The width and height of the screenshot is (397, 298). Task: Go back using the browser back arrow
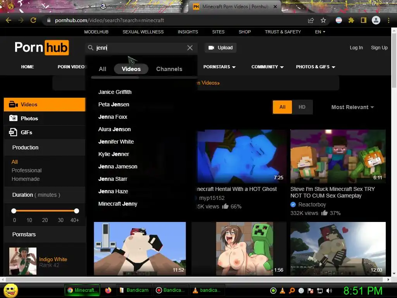(9, 20)
